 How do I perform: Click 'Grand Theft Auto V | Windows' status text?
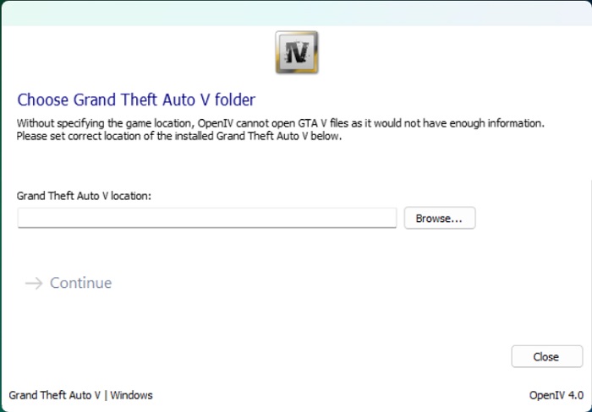pyautogui.click(x=81, y=395)
